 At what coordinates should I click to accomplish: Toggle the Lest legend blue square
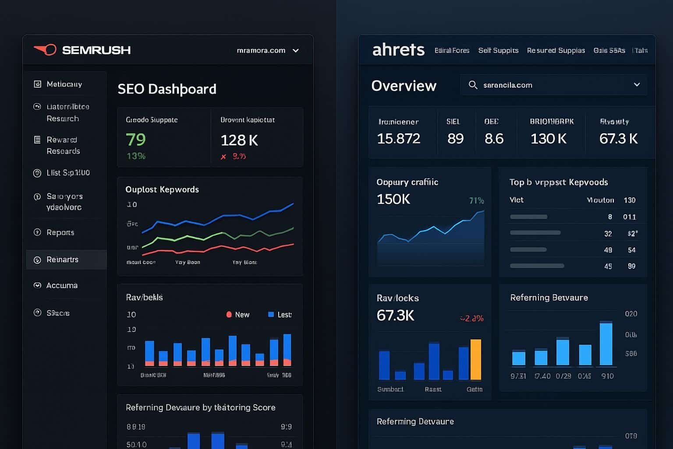[271, 314]
